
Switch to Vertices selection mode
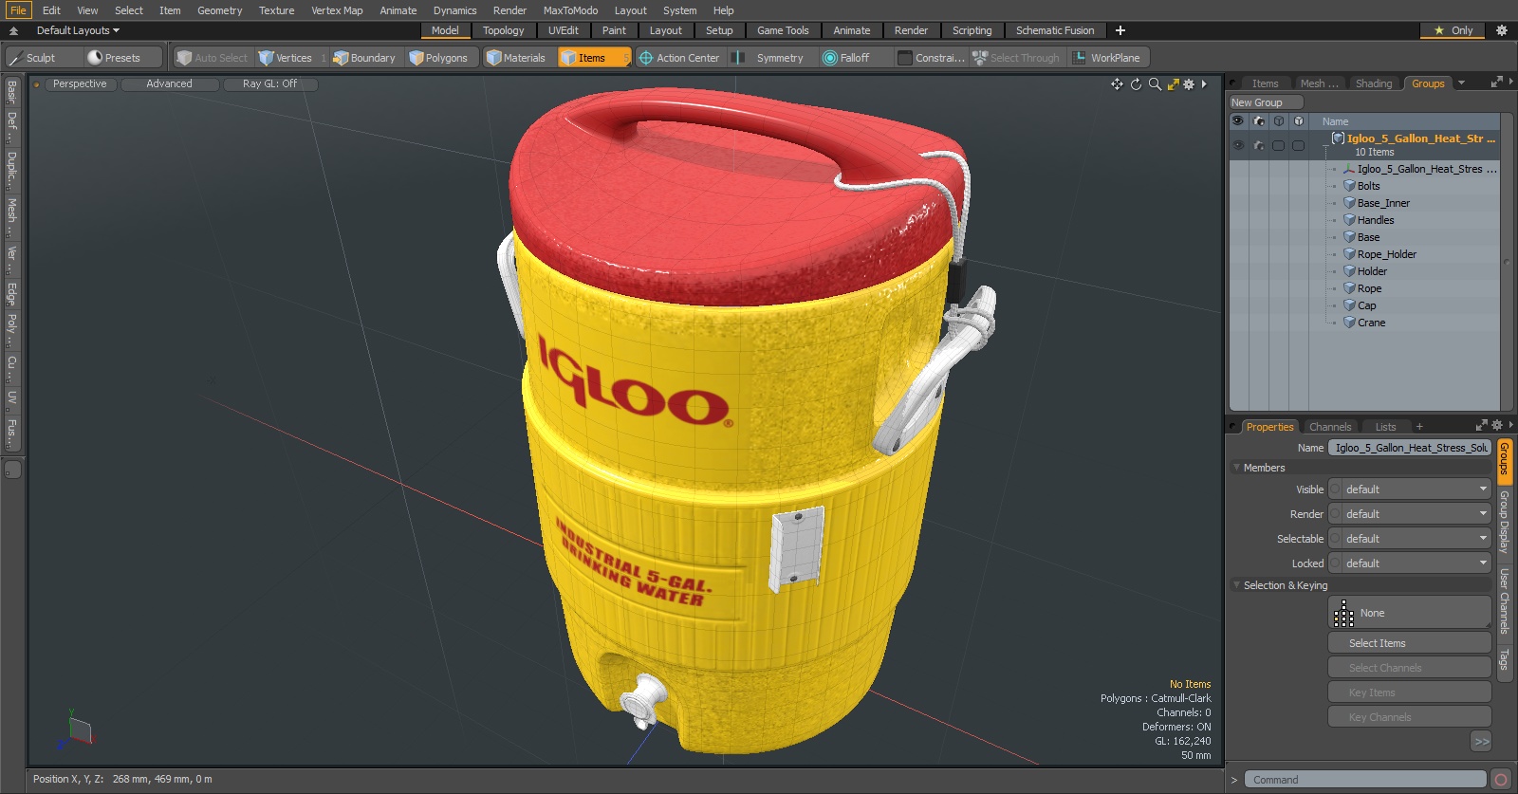click(x=291, y=58)
